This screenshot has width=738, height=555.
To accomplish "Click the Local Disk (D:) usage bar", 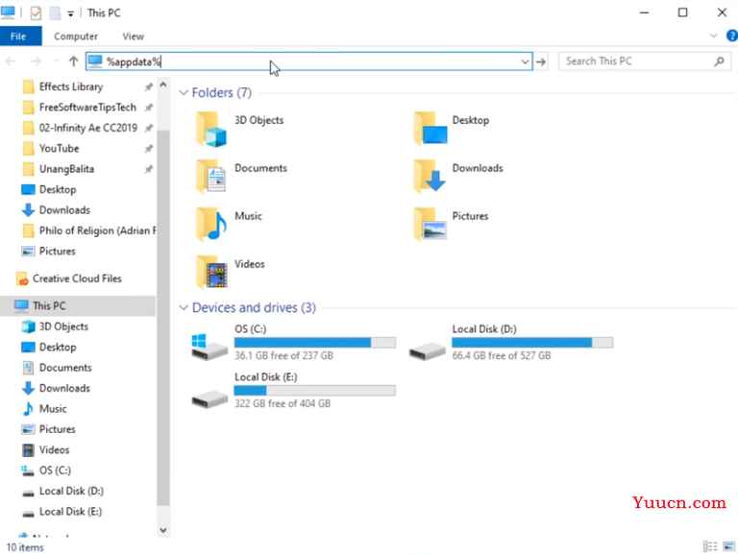I will [x=531, y=343].
